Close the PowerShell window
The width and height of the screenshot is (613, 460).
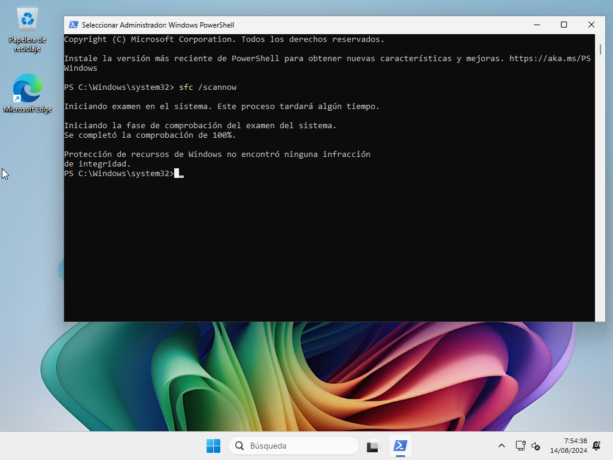coord(591,25)
